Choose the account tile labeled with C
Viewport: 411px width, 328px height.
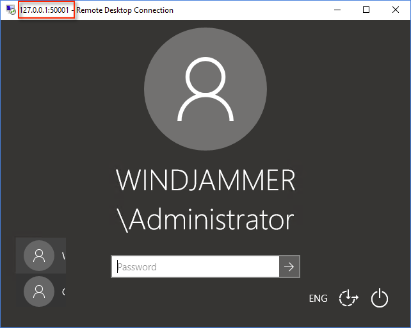tap(63, 291)
